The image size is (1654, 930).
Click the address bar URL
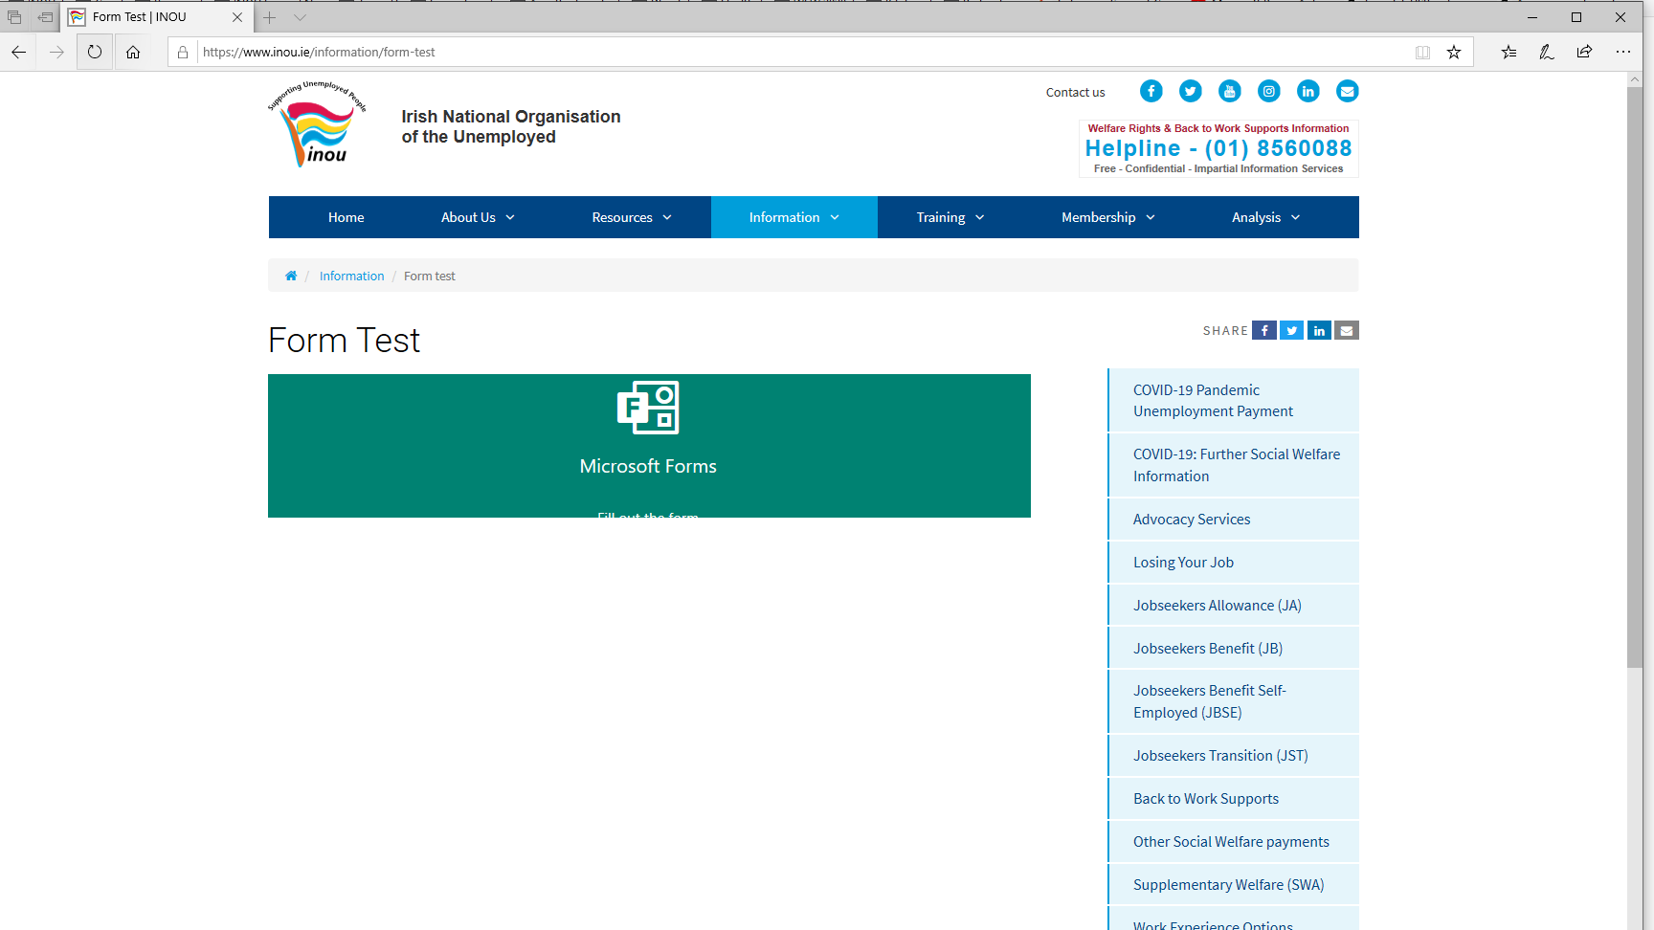[x=319, y=53]
